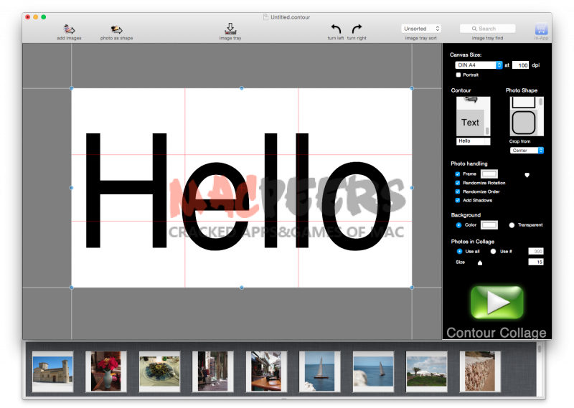Select the Transparent background radio button
Image resolution: width=574 pixels, height=408 pixels.
pos(512,225)
